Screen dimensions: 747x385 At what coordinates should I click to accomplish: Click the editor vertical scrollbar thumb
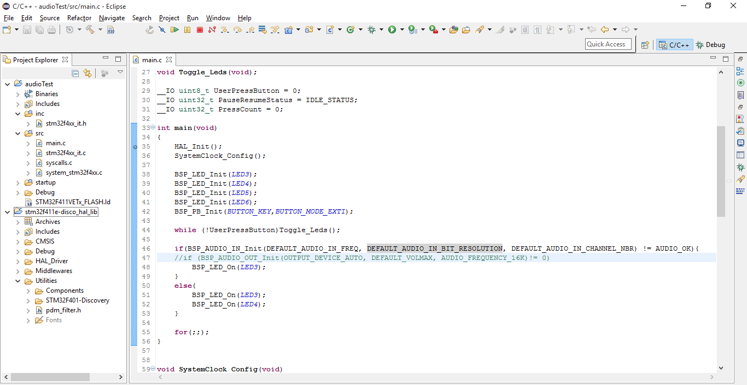pos(721,170)
